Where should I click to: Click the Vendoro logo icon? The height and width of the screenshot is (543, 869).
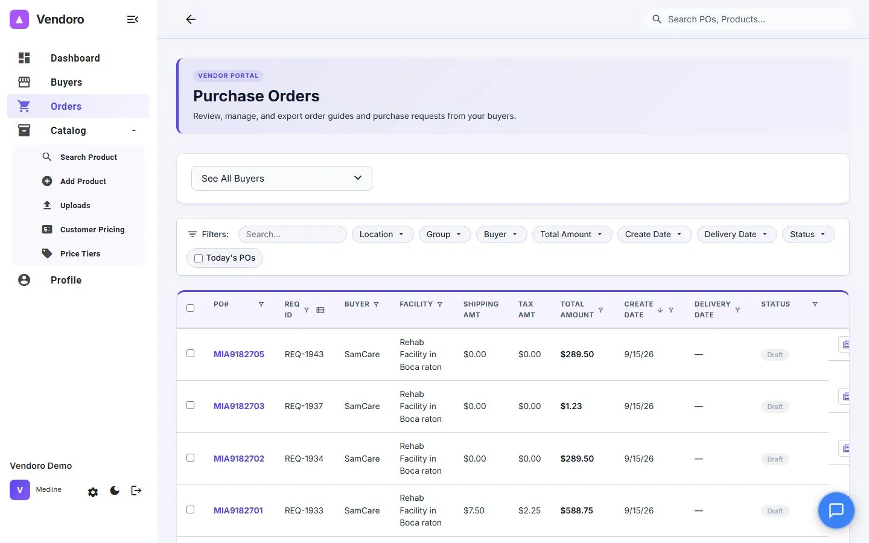[x=19, y=19]
